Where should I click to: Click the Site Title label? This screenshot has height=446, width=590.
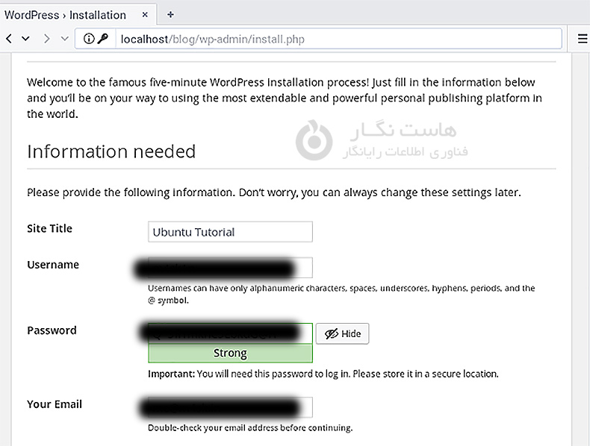(49, 229)
